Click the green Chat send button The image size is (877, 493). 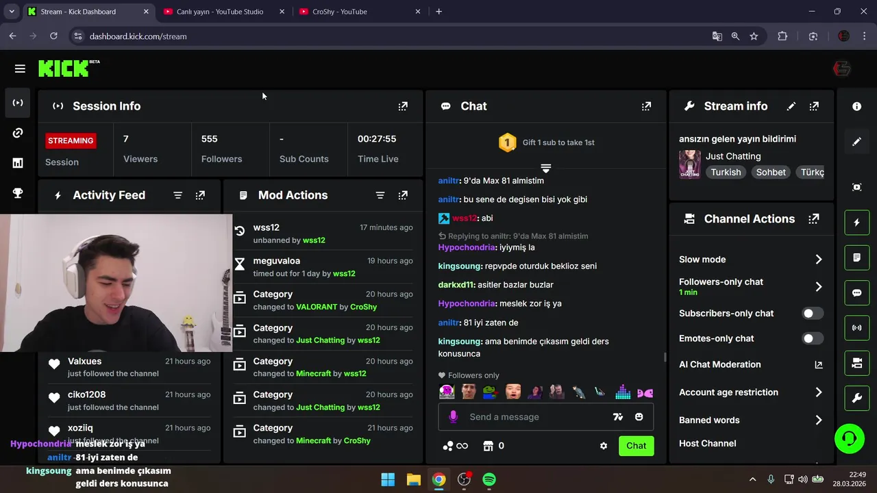click(636, 446)
